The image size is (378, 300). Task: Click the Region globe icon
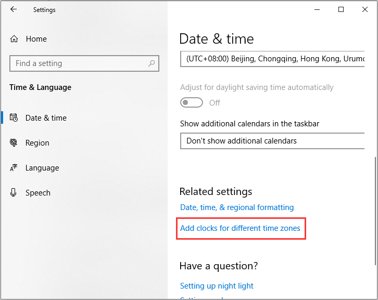tap(14, 142)
